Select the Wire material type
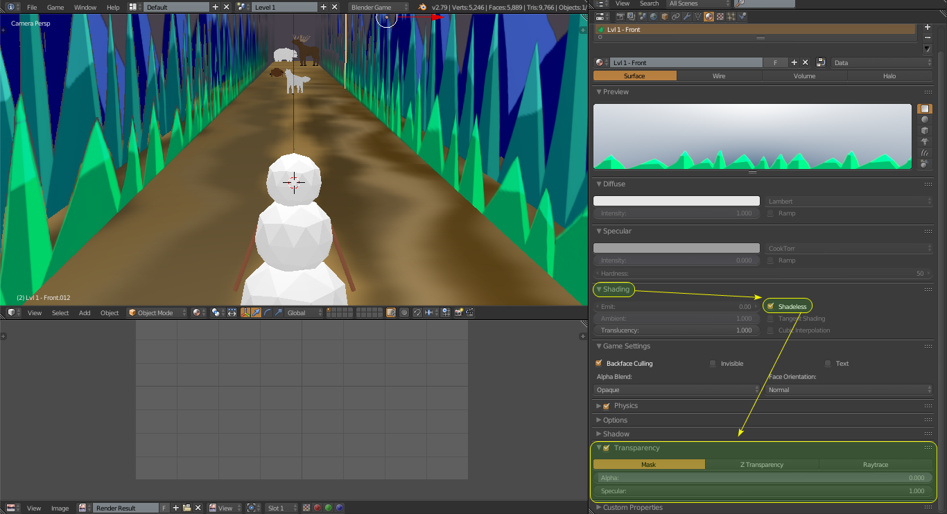 click(719, 76)
